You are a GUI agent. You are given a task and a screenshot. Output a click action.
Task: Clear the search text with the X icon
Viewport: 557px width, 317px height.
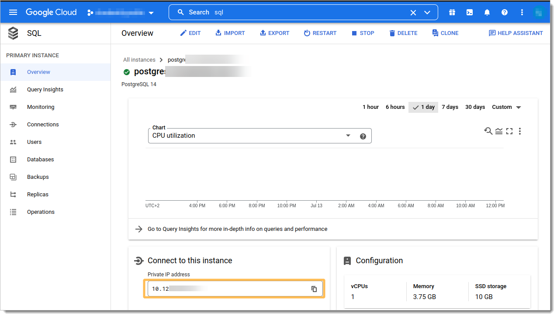click(413, 13)
